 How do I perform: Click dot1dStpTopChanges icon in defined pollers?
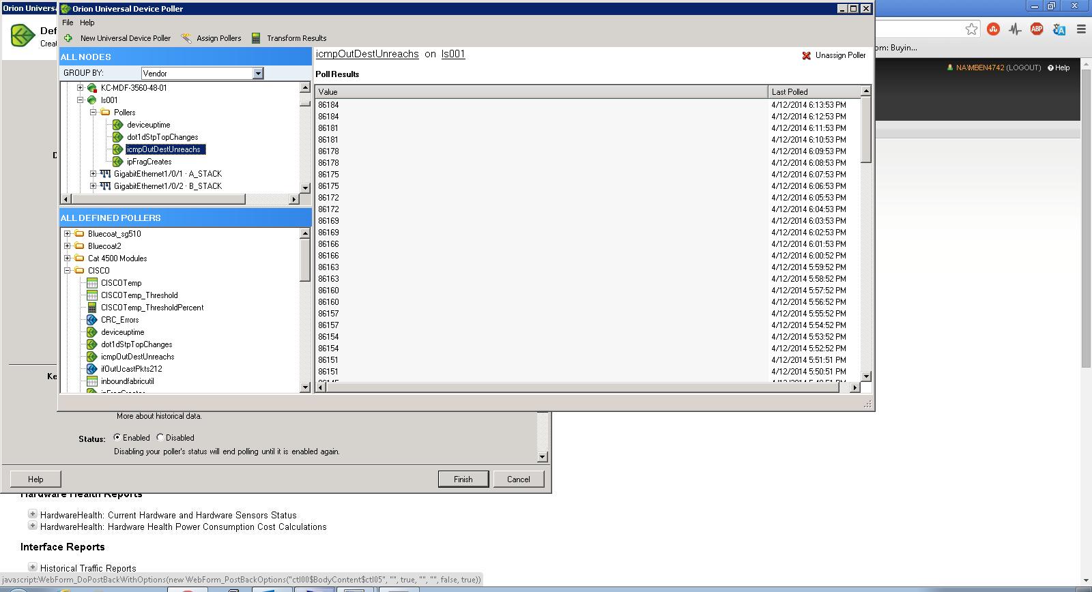[91, 344]
